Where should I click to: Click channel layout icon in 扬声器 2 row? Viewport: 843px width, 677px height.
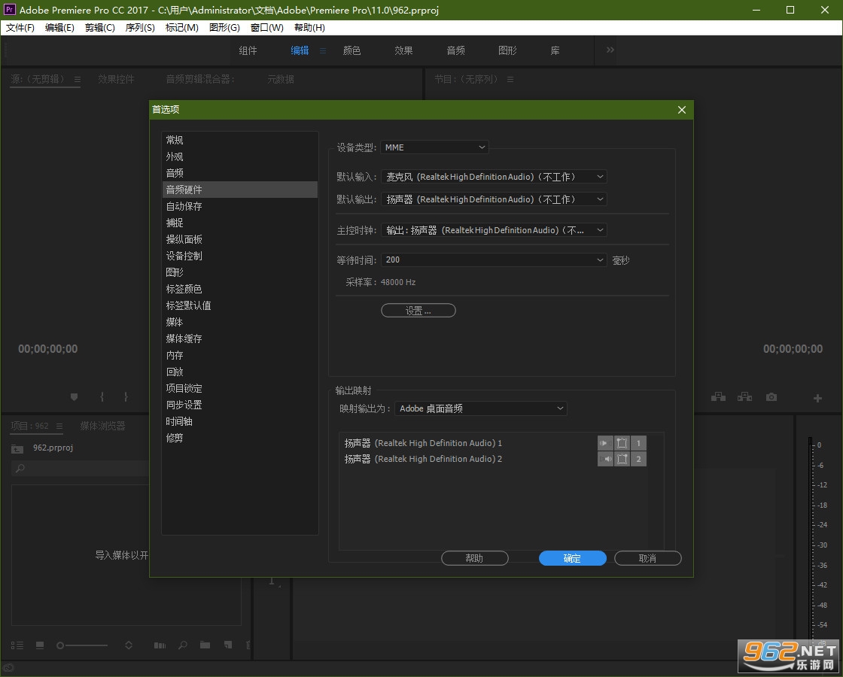[x=622, y=459]
